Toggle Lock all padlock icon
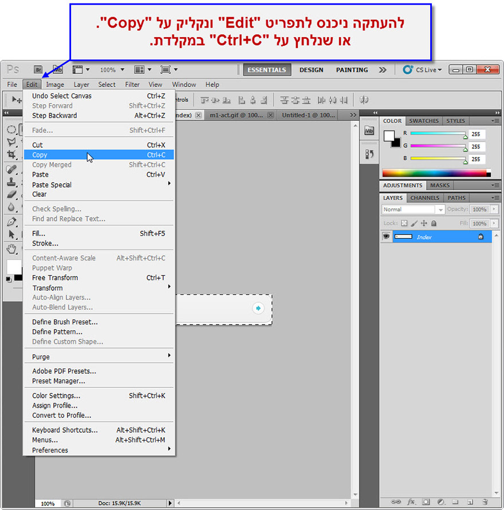Image resolution: width=504 pixels, height=510 pixels. [434, 223]
